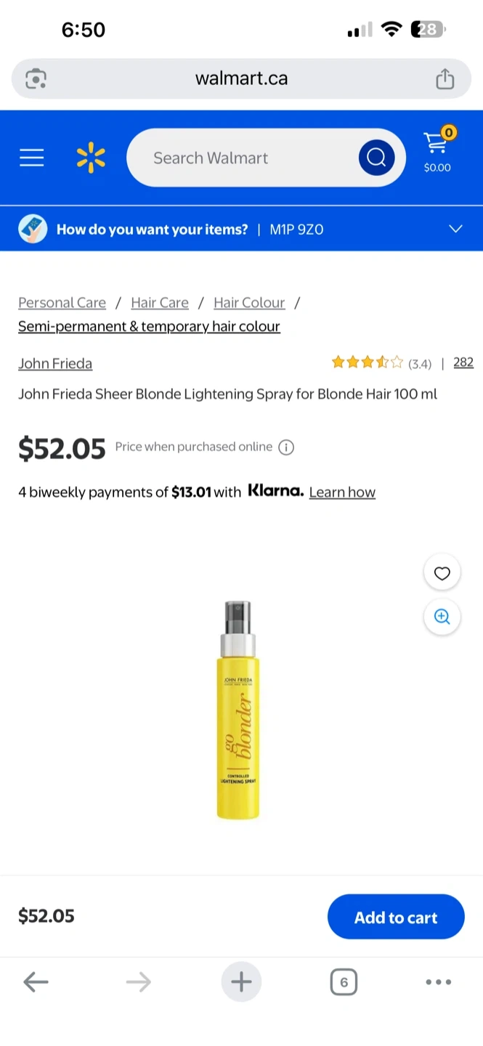Tap the camera lens icon in address bar
Screen dimensions: 483x1046
coord(36,78)
